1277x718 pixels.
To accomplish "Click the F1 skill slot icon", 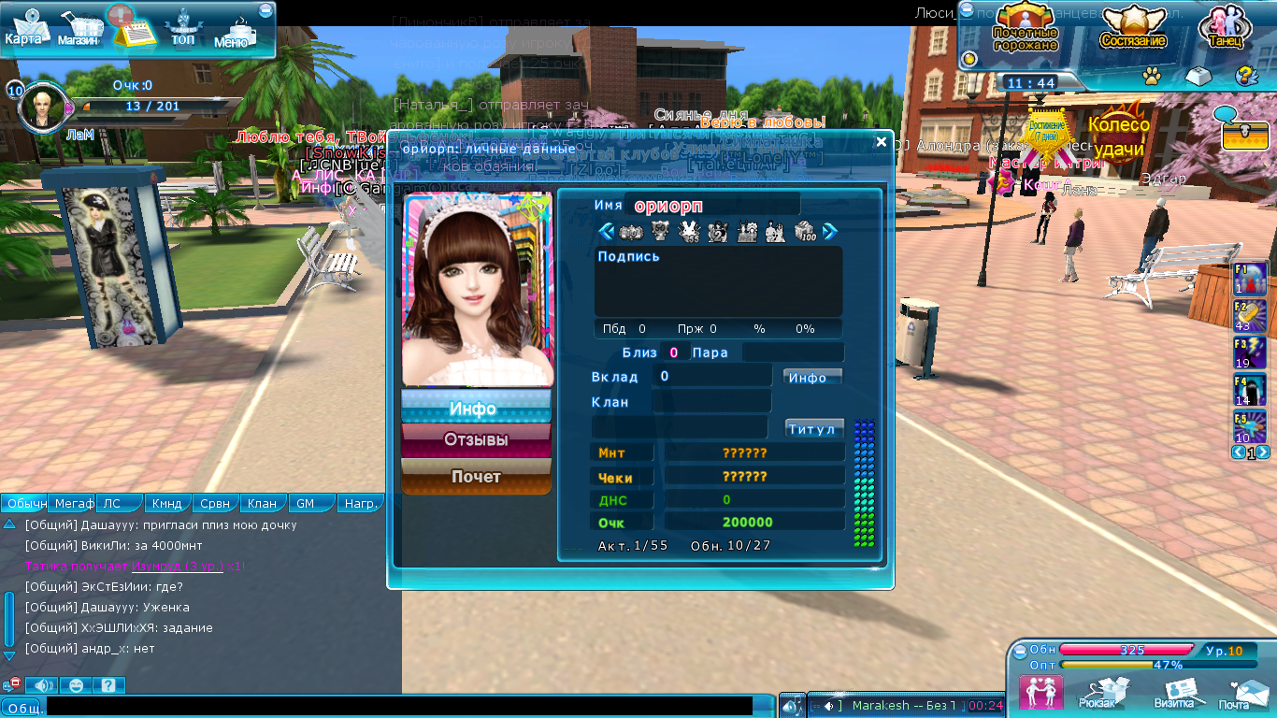I will (x=1251, y=279).
